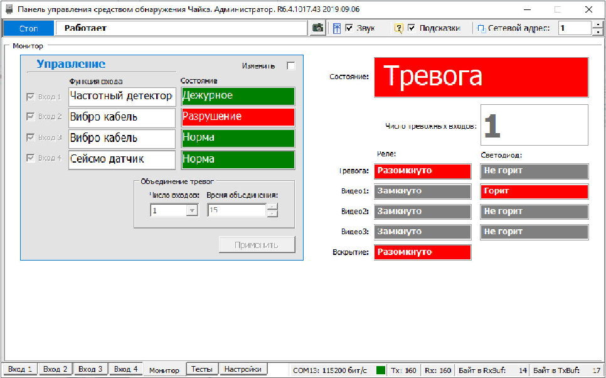
Task: Toggle the Звук checkbox
Action: (x=349, y=28)
